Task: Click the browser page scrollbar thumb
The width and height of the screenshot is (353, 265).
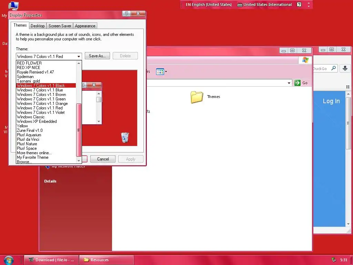Action: tap(348, 123)
